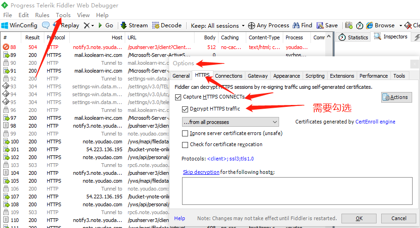This screenshot has width=420, height=228.
Task: Sort sessions by Body column header
Action: point(206,37)
